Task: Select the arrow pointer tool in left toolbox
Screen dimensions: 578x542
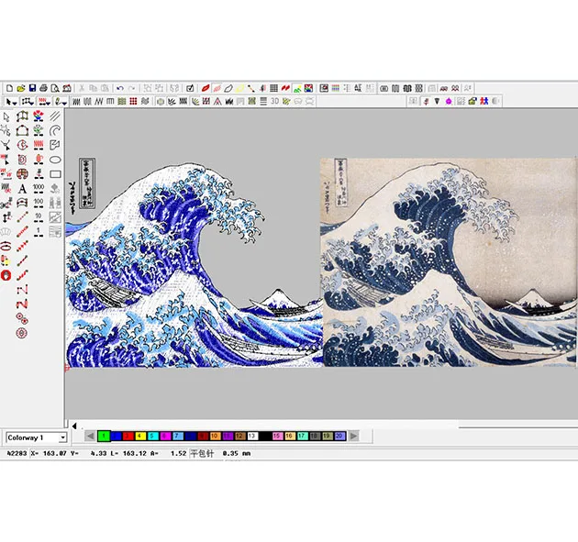Action: (x=6, y=117)
